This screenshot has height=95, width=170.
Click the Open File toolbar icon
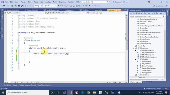pos(16,6)
